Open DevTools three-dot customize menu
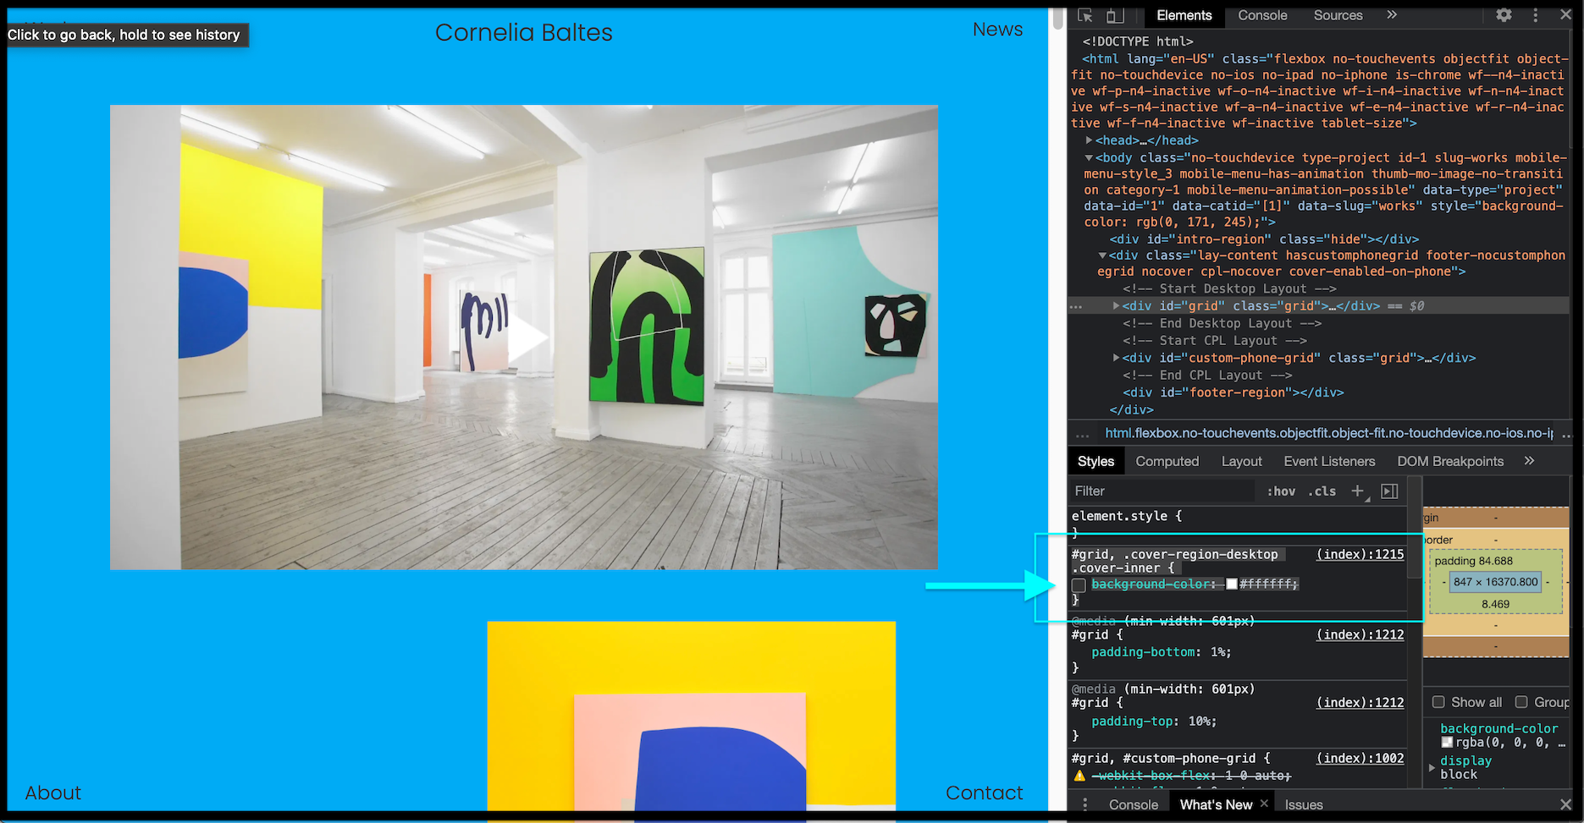This screenshot has width=1584, height=823. pyautogui.click(x=1535, y=15)
